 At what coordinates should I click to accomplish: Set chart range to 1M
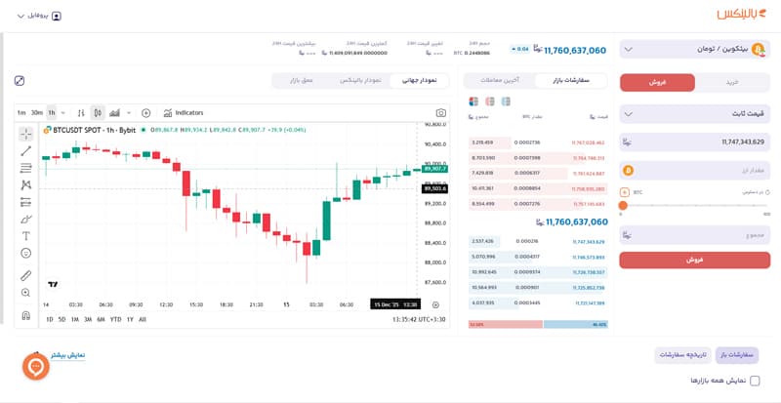[75, 319]
